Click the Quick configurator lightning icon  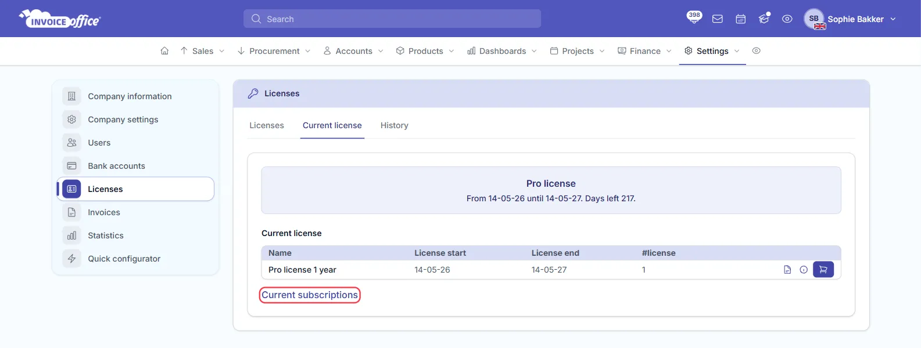click(x=71, y=259)
